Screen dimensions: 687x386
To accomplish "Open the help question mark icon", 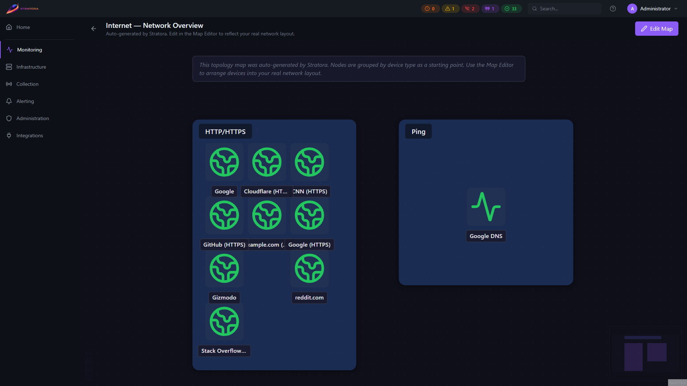I will pyautogui.click(x=613, y=9).
